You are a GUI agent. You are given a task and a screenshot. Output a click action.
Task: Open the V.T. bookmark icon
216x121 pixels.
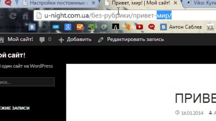coord(210,27)
